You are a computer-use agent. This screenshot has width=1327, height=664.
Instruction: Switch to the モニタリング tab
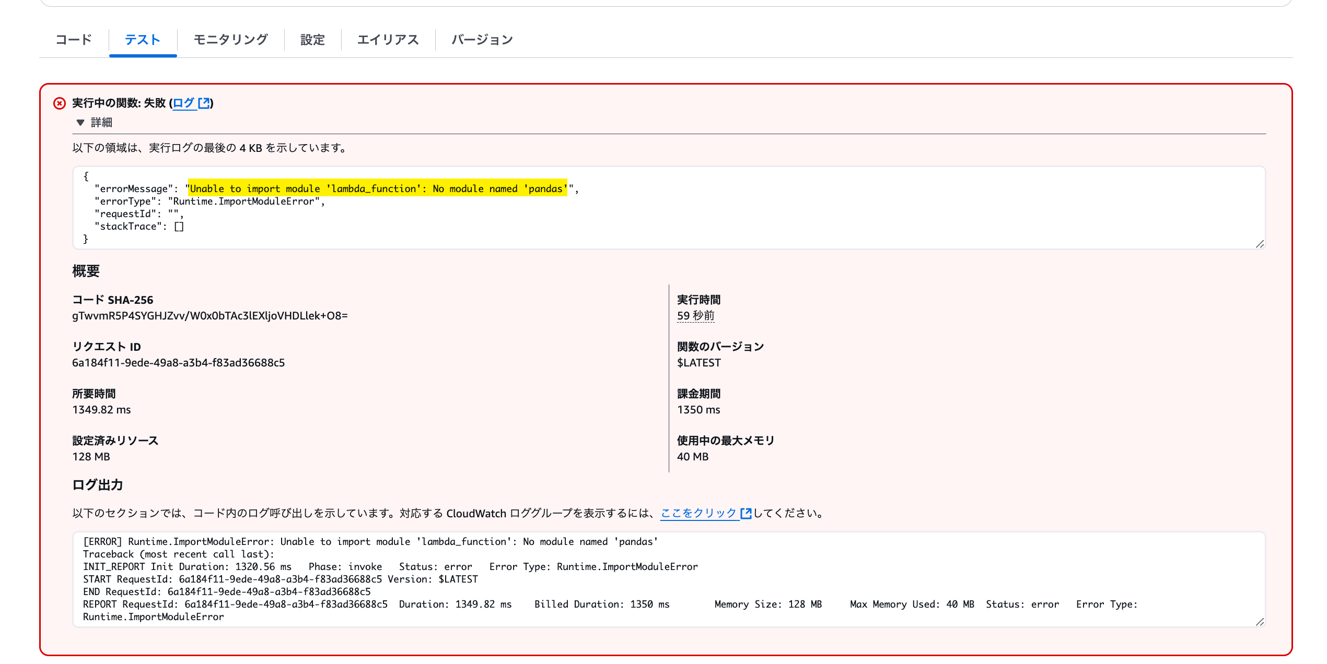(230, 40)
